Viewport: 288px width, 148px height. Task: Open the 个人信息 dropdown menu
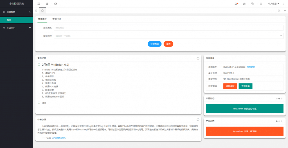pos(273,4)
